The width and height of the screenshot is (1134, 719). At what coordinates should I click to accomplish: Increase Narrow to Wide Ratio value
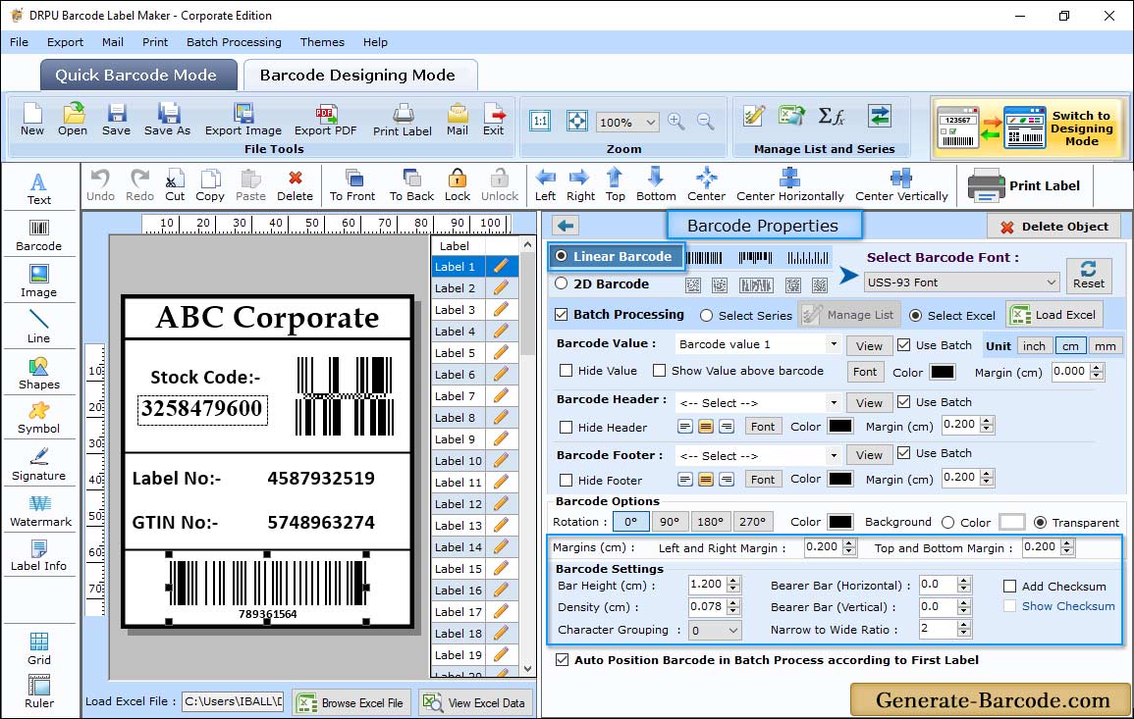pos(963,625)
